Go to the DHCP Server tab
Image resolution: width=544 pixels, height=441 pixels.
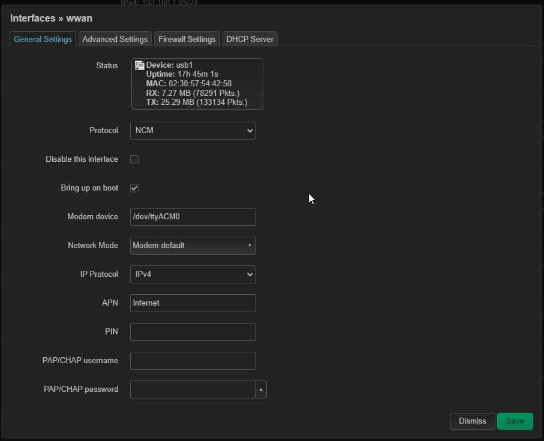click(x=250, y=39)
